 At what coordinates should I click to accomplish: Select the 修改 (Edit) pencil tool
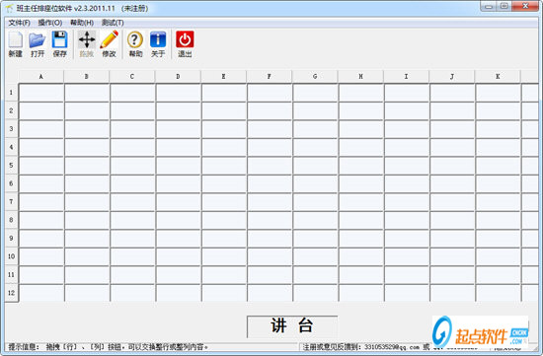[x=109, y=43]
